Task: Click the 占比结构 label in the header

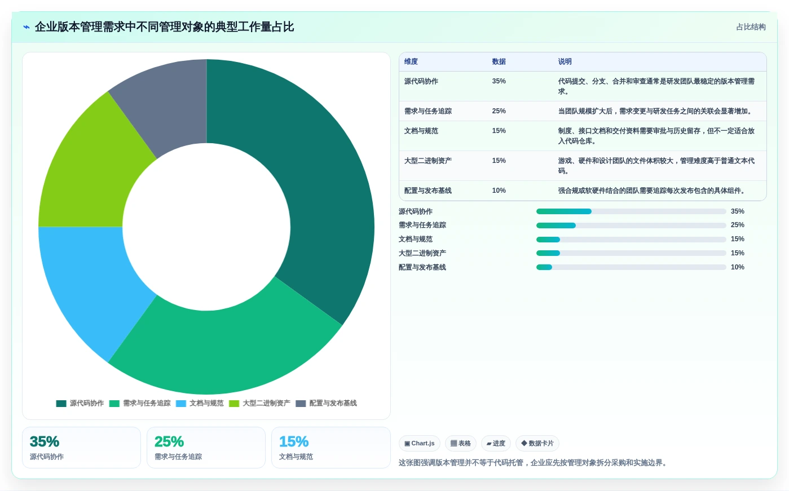Action: pos(751,27)
